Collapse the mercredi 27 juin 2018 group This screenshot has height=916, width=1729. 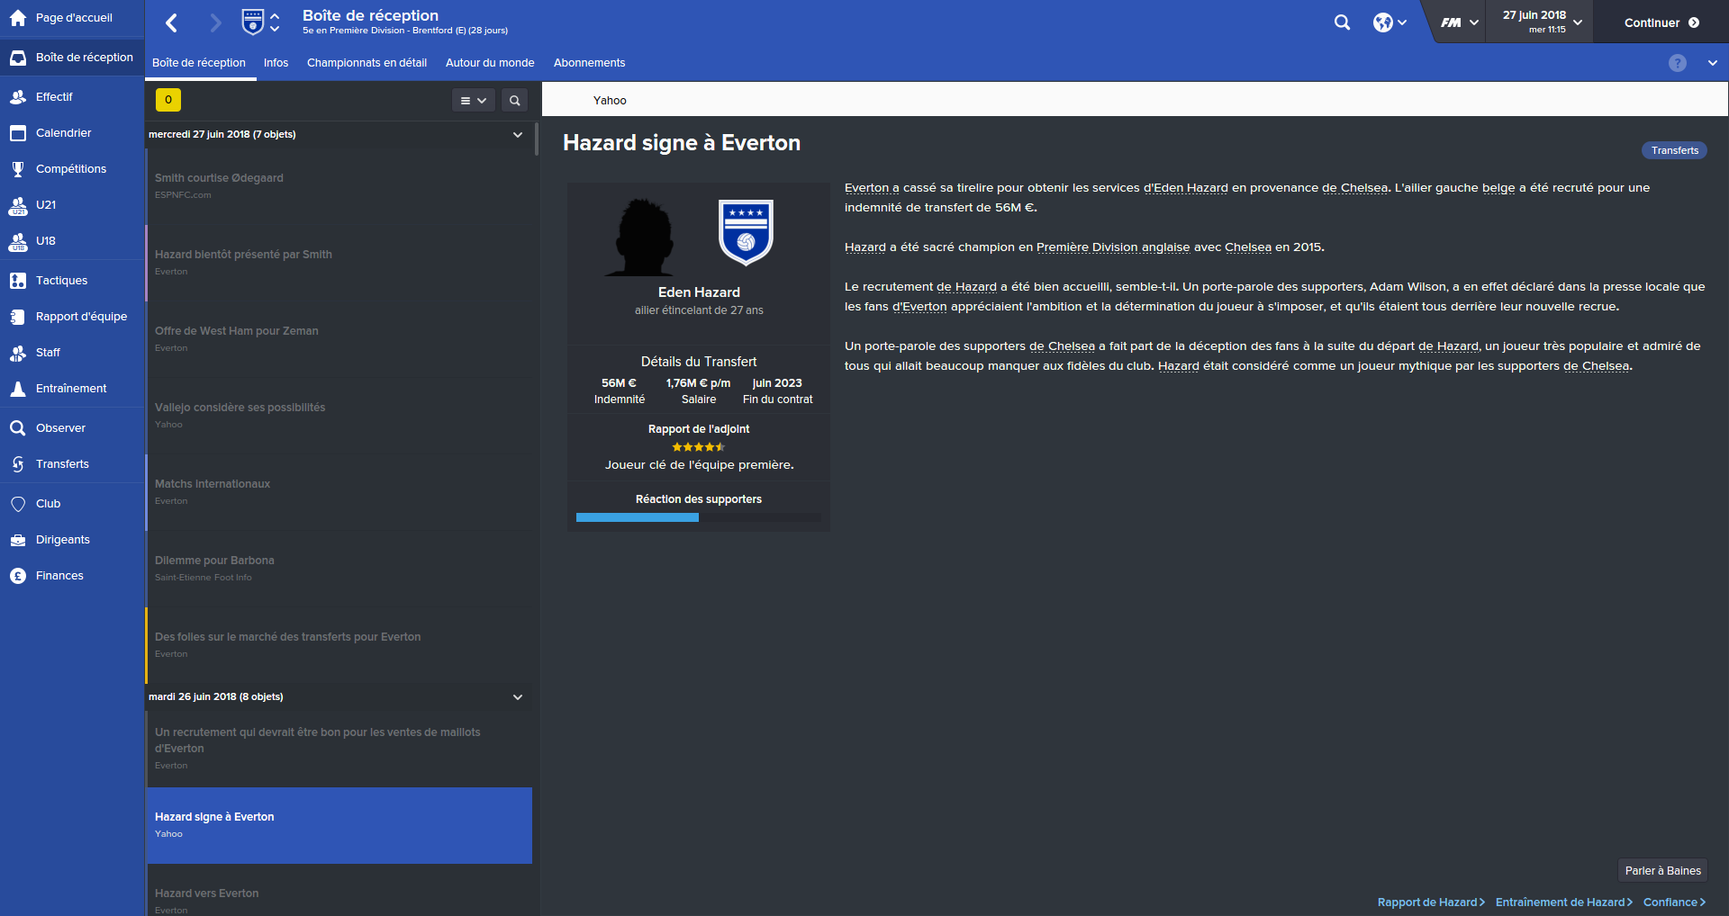point(517,135)
